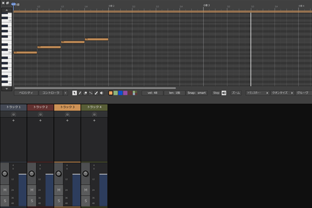The width and height of the screenshot is (312, 208).
Task: Switch to the Velocity tab
Action: point(26,93)
